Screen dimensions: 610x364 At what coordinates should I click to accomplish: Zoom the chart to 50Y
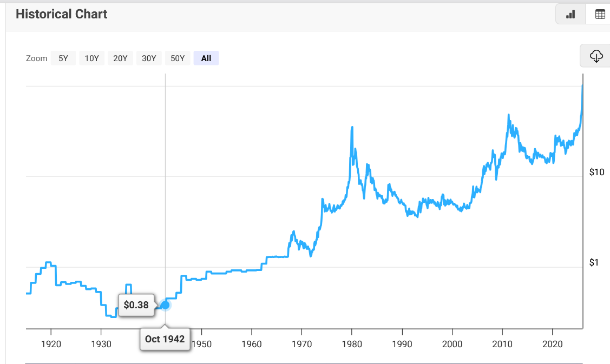(x=178, y=58)
